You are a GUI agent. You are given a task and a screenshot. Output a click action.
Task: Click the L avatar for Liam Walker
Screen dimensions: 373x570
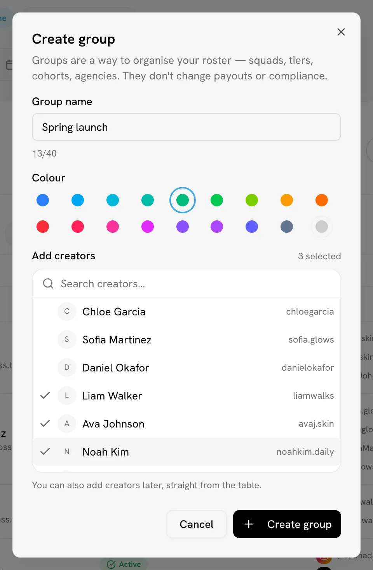point(67,396)
